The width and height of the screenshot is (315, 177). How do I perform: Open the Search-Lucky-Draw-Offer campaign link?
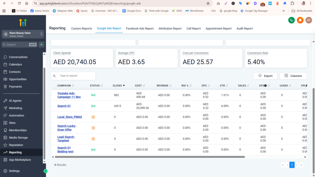pyautogui.click(x=67, y=128)
